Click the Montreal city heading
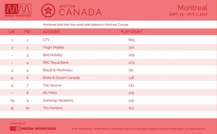 pyautogui.click(x=193, y=8)
